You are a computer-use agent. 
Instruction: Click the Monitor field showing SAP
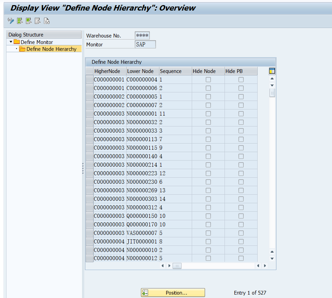pyautogui.click(x=145, y=44)
